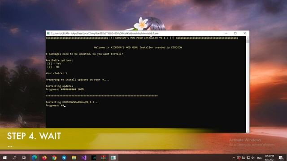The image size is (287, 161).
Task: Open File Explorer from taskbar
Action: [x=74, y=157]
